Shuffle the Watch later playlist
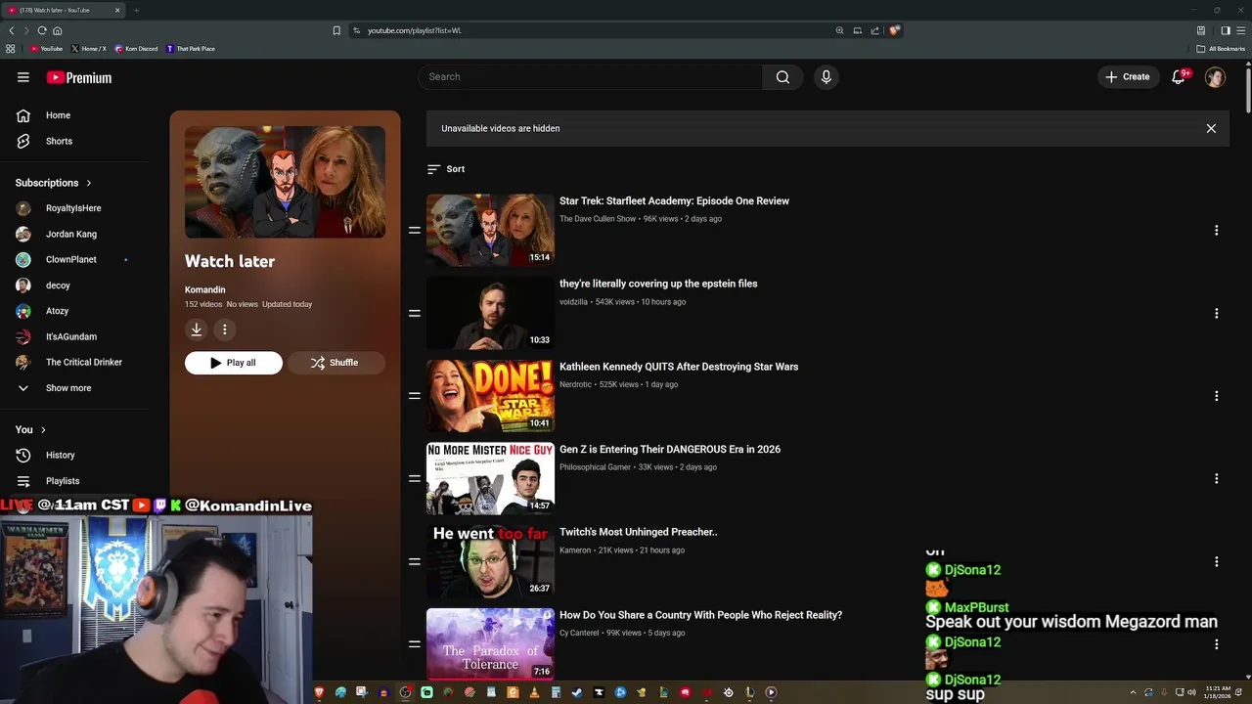 coord(335,363)
